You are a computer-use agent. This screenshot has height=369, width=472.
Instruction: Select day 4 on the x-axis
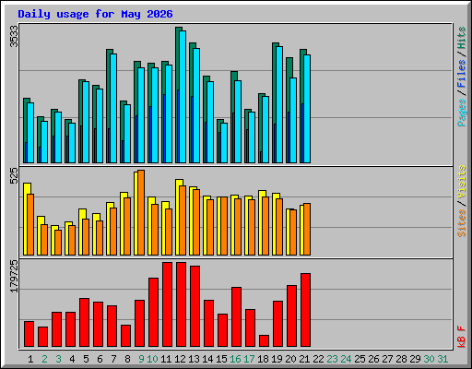(x=72, y=359)
